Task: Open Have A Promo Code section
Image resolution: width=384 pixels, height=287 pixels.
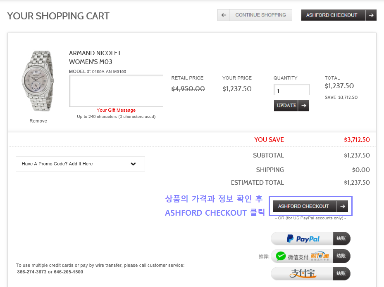Action: [x=57, y=164]
